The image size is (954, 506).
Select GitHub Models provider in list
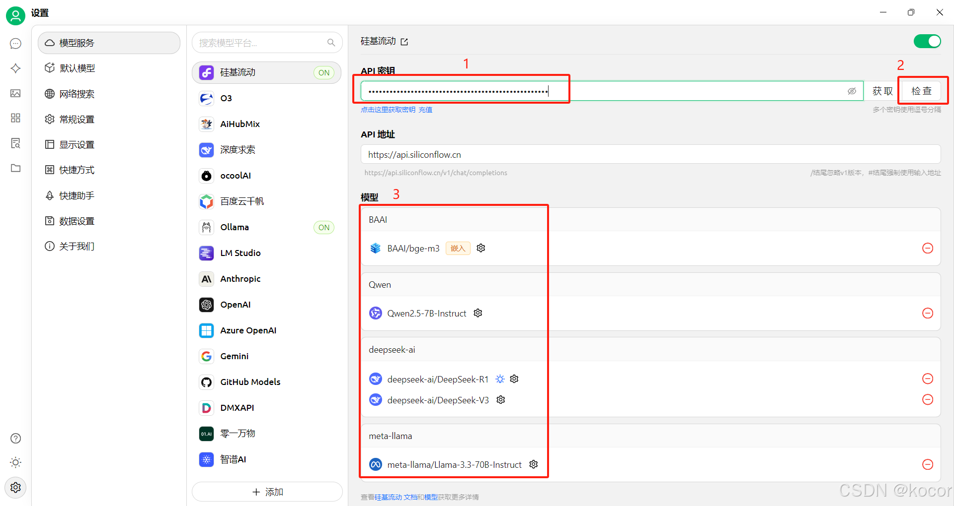click(267, 382)
